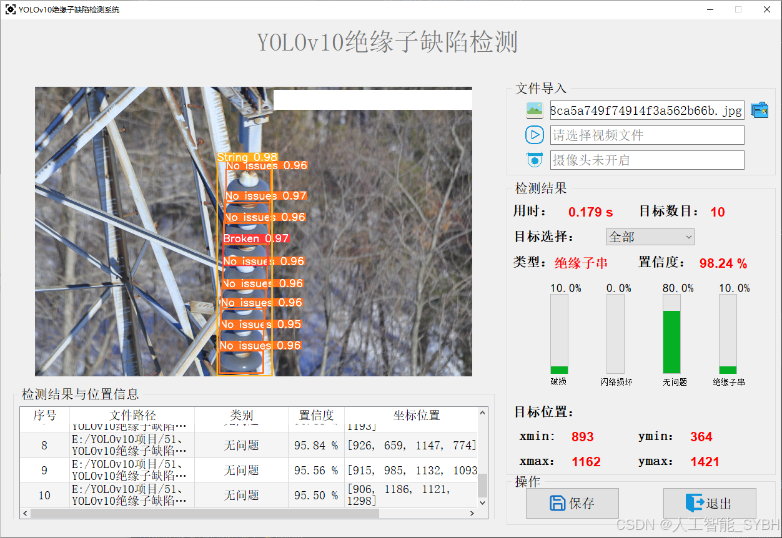Click the 95.84 % confidence cell
This screenshot has height=538, width=782.
[x=316, y=446]
